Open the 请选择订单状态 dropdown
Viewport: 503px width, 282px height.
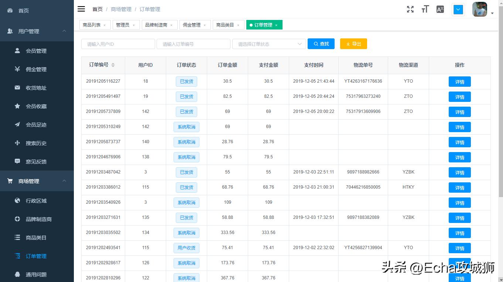click(x=269, y=44)
